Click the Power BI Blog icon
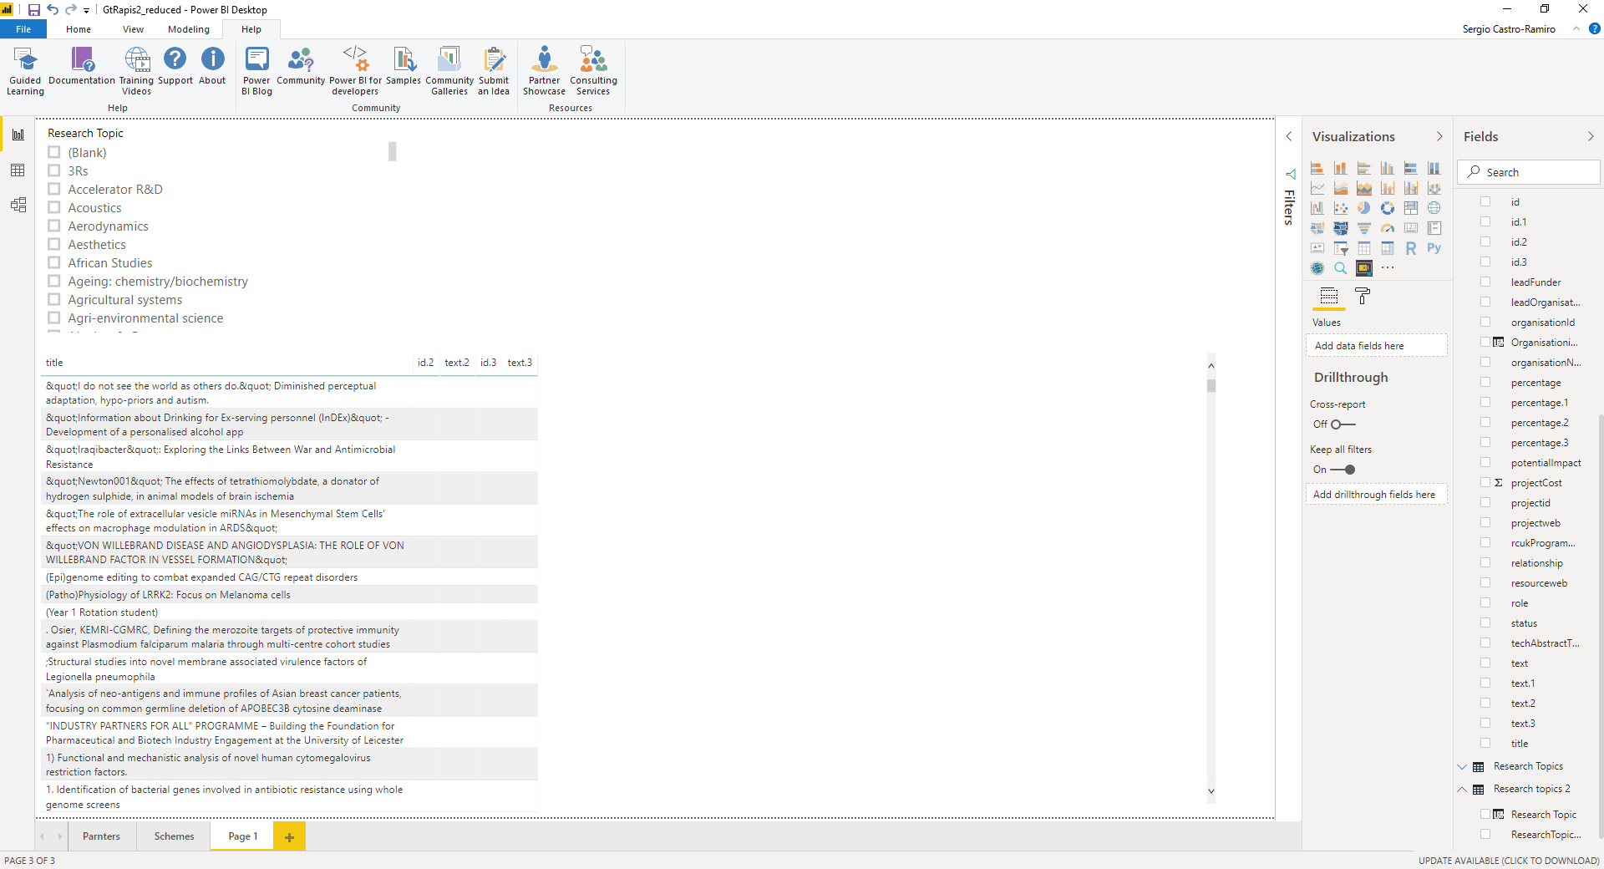This screenshot has width=1604, height=869. click(256, 71)
